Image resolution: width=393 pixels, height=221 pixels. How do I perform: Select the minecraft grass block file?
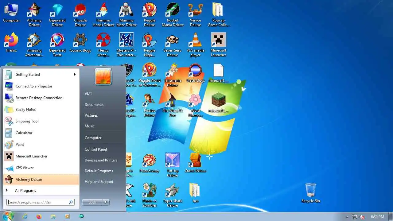click(219, 103)
